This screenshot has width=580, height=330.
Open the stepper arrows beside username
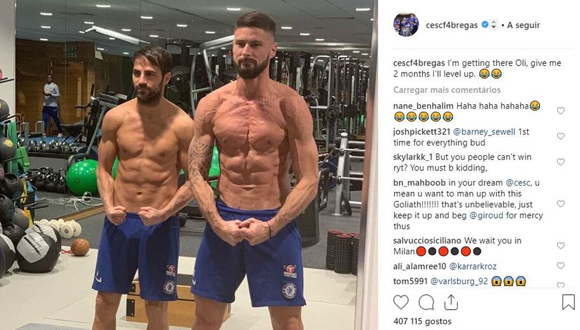click(x=493, y=25)
